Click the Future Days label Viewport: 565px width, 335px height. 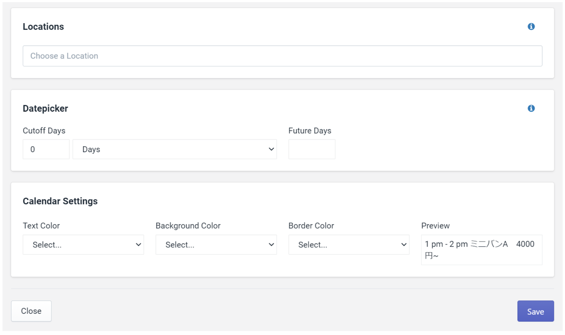[x=310, y=131]
